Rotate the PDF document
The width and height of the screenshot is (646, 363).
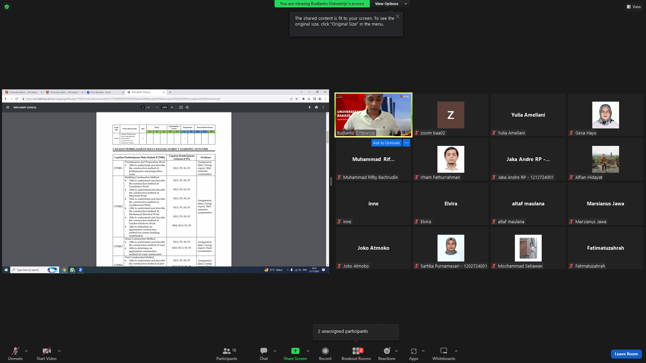(x=187, y=108)
